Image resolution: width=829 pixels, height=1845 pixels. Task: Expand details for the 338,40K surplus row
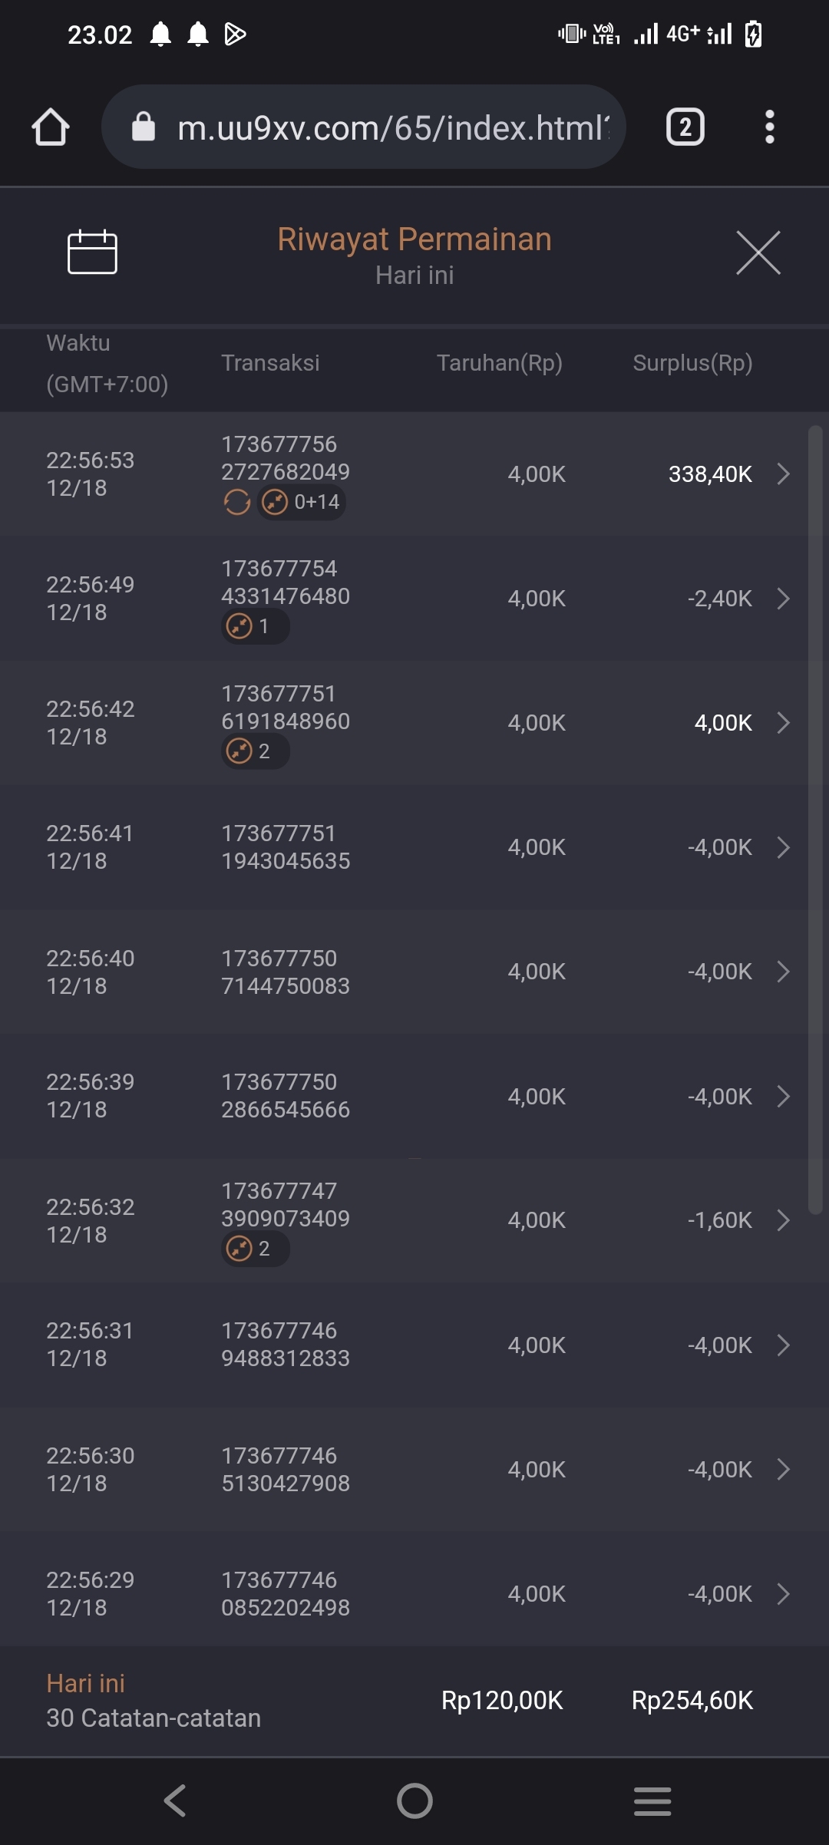click(783, 474)
